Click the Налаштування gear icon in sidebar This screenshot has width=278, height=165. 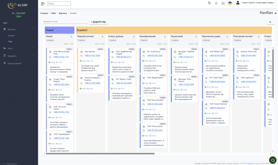pos(5,63)
